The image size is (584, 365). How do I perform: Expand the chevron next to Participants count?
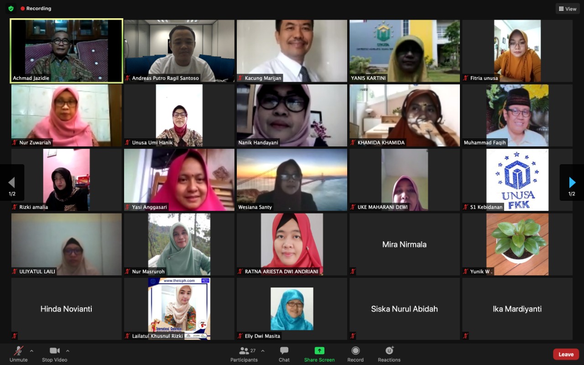[x=262, y=351]
